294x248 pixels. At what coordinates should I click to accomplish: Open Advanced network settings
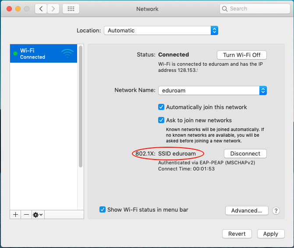pyautogui.click(x=247, y=211)
